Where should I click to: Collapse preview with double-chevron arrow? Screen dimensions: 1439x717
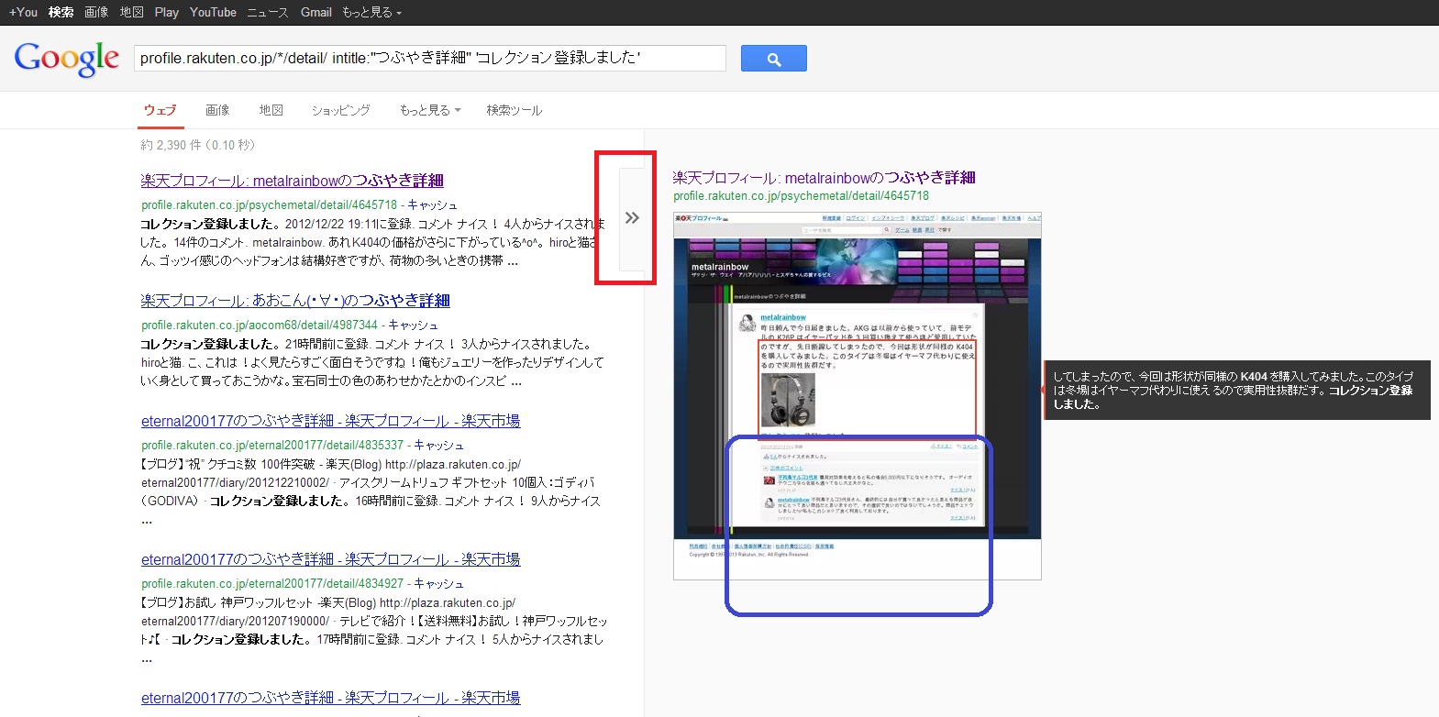632,218
